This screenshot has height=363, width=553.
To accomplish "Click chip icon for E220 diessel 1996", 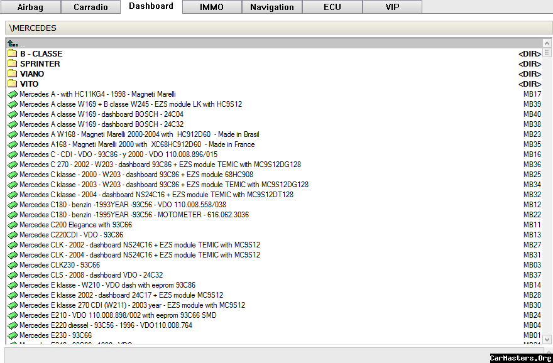I will (x=13, y=325).
